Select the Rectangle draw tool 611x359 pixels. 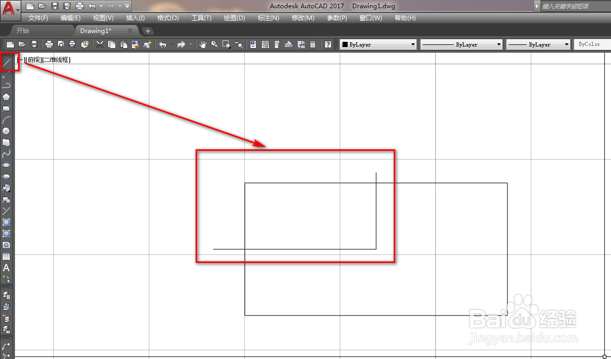[6, 108]
